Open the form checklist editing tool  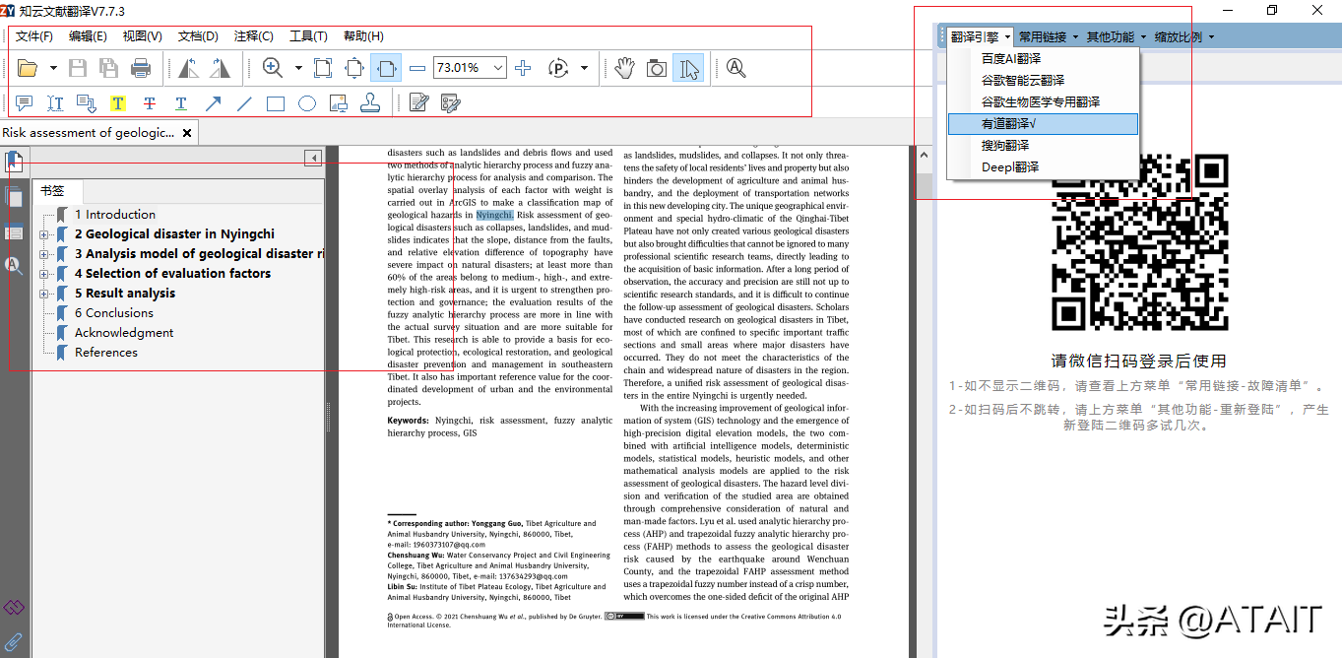pos(451,102)
